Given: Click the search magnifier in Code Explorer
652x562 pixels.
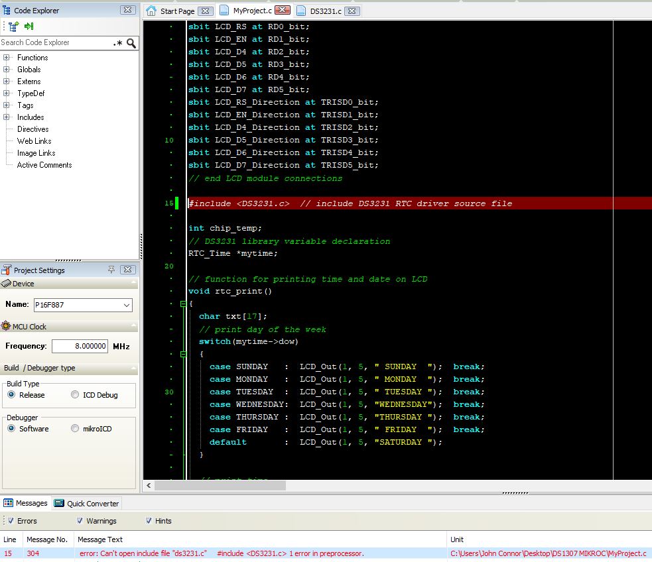Looking at the screenshot, I should pyautogui.click(x=131, y=43).
